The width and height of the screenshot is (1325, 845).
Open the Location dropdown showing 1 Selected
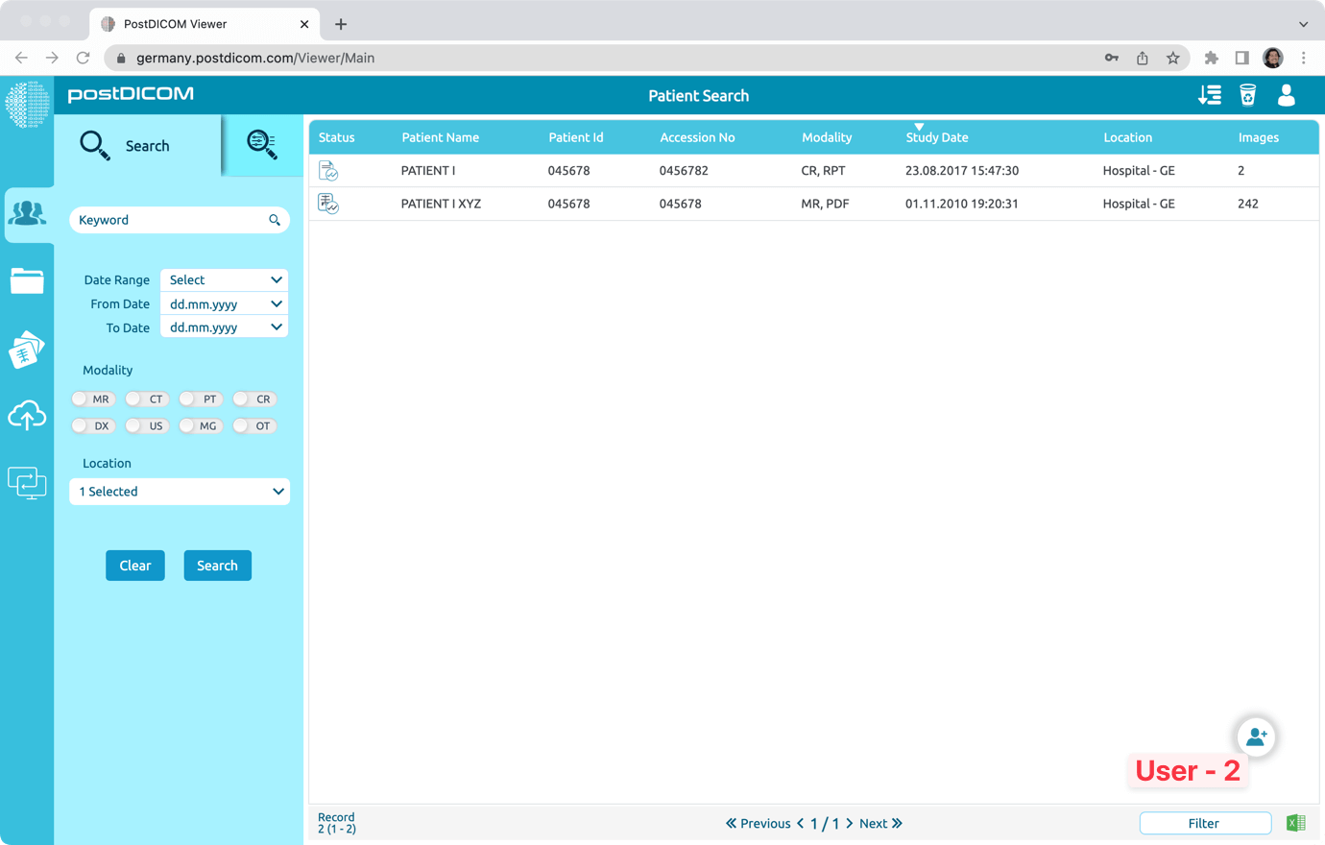pyautogui.click(x=179, y=491)
